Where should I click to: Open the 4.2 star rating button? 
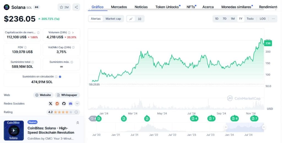[x=63, y=112]
